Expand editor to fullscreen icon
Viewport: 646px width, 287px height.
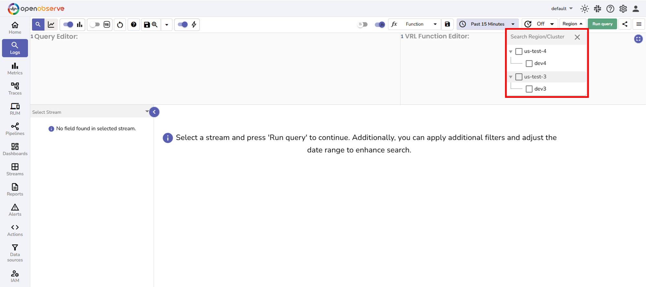[638, 39]
